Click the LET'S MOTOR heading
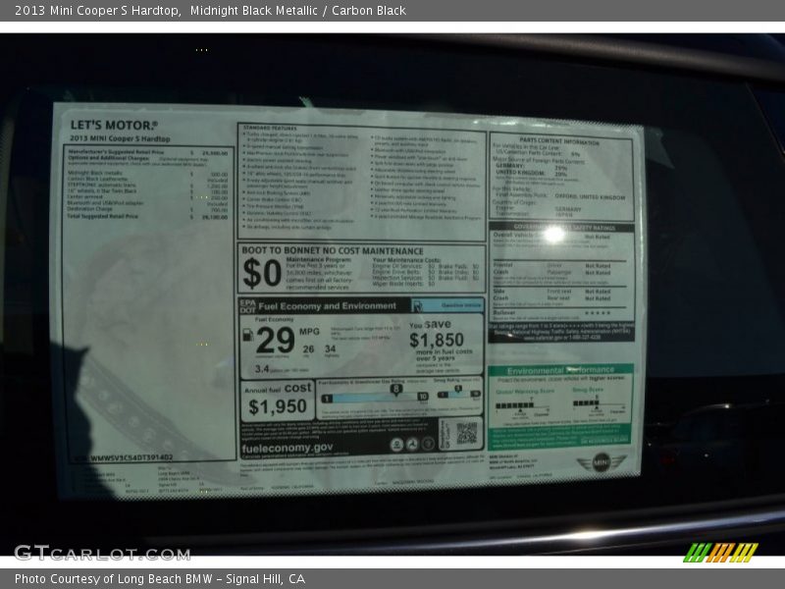This screenshot has height=589, width=785. tap(113, 126)
